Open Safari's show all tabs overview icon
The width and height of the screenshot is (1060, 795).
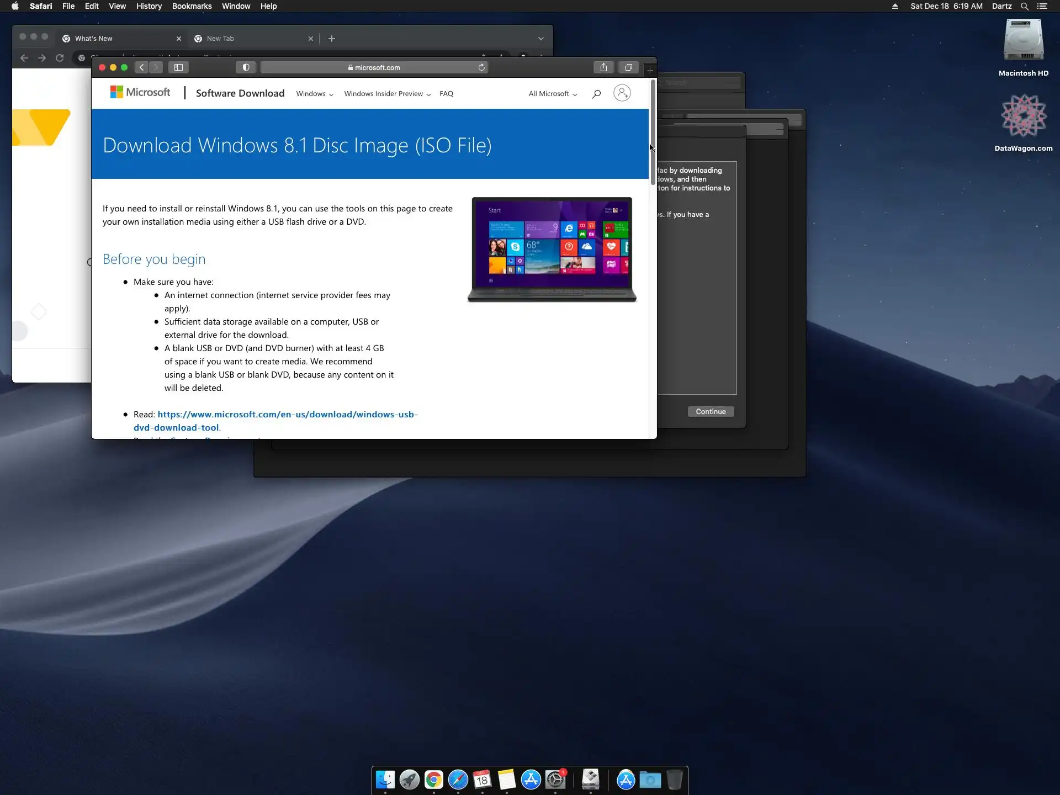click(x=628, y=67)
